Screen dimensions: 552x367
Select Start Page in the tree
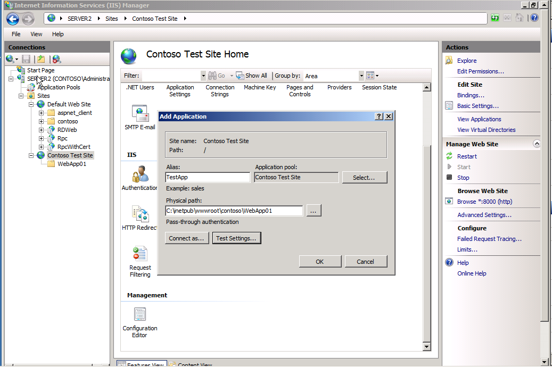tap(41, 70)
